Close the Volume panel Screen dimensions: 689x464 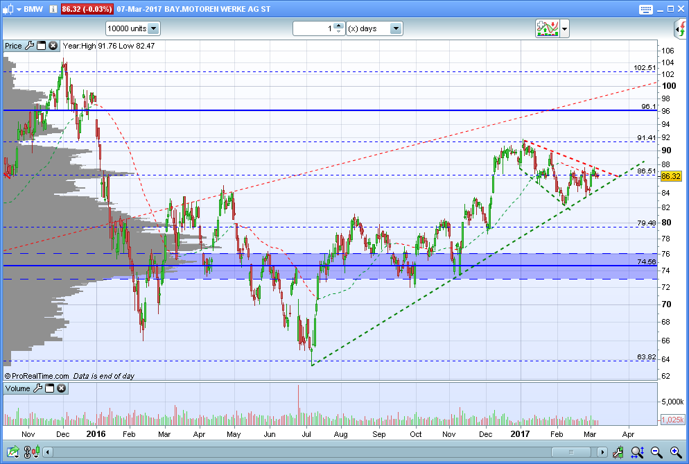click(61, 388)
